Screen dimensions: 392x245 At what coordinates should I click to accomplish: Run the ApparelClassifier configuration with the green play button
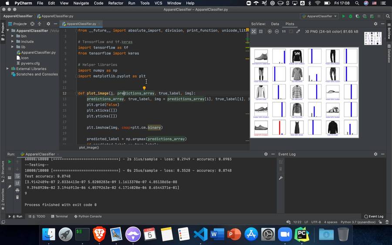343,16
